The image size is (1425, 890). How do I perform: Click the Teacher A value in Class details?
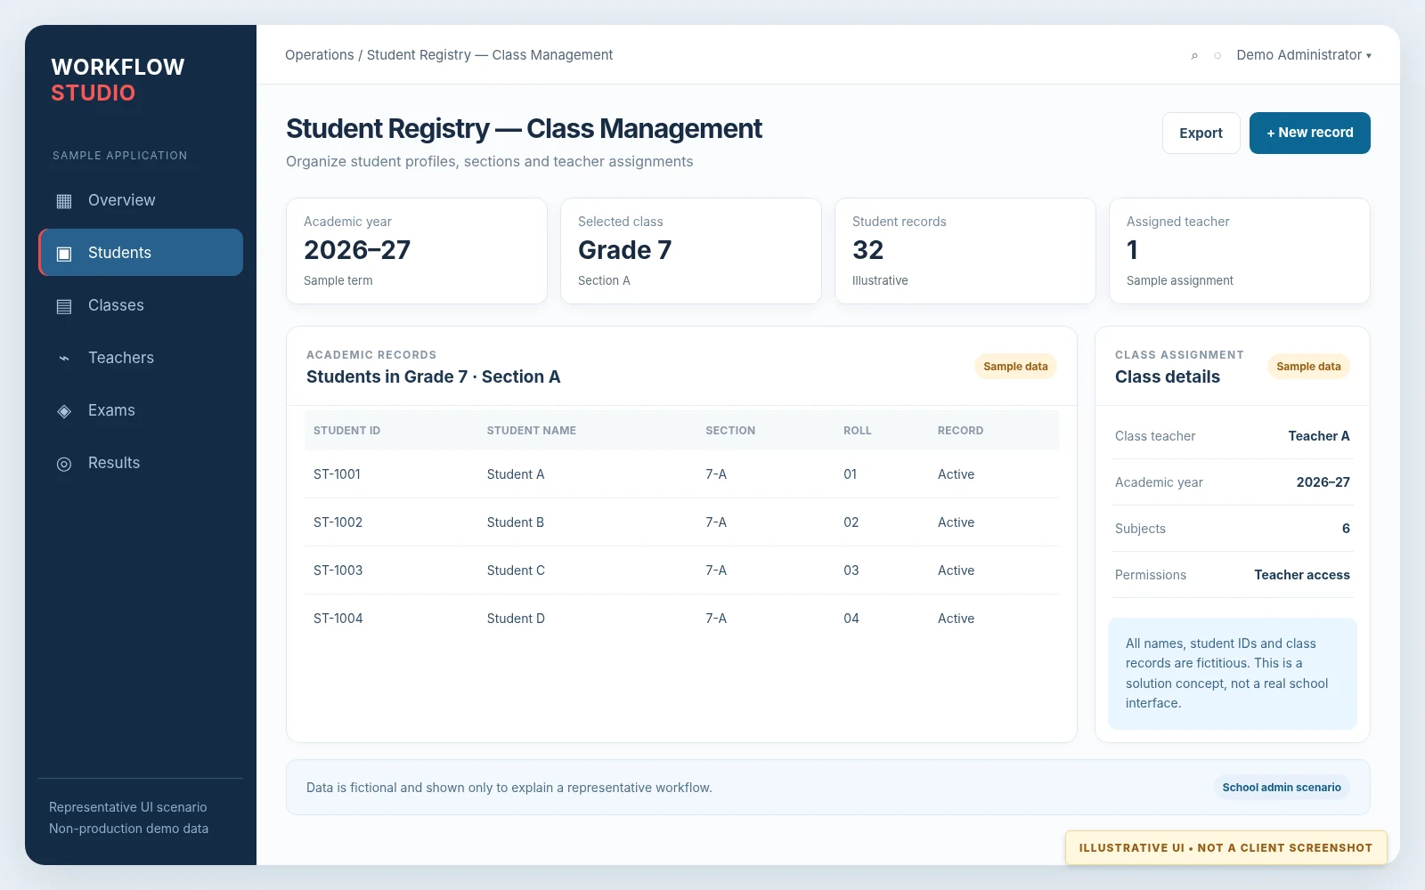(1319, 436)
